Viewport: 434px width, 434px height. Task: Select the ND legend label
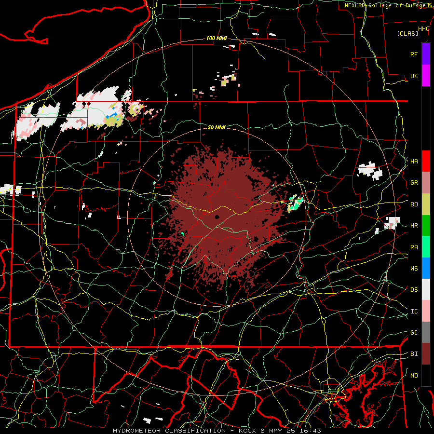(x=414, y=376)
